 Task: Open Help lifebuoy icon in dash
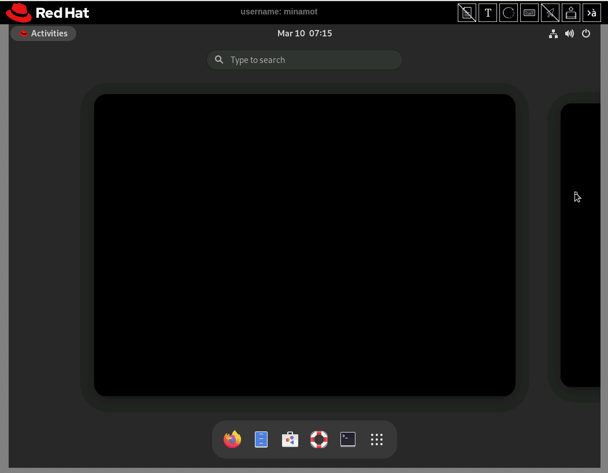[x=318, y=440]
